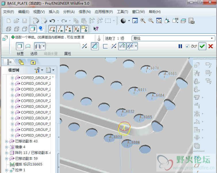Open the 草绘 selection filter dropdown
217x173 pixels.
pos(212,38)
